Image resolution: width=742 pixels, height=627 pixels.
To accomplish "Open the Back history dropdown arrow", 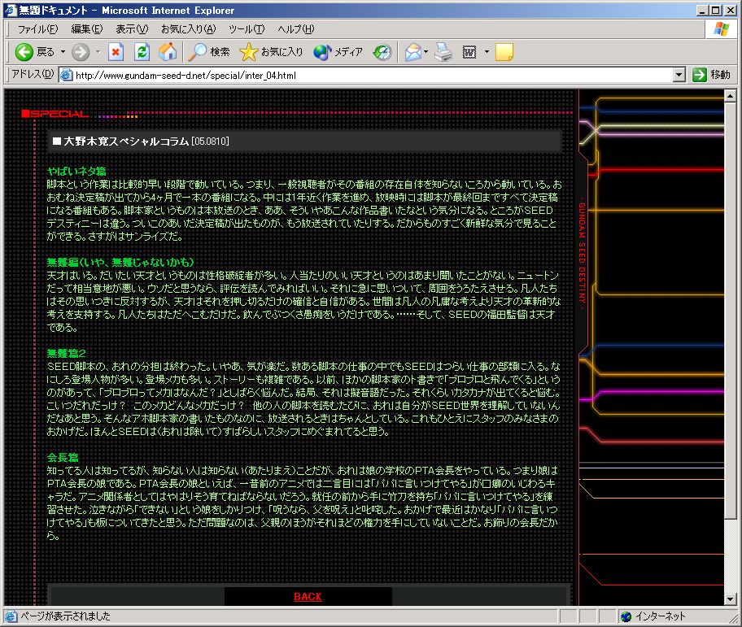I will [x=63, y=52].
